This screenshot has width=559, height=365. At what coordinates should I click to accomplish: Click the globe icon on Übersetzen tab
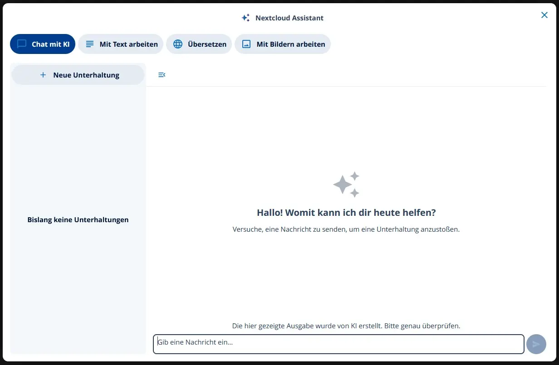[x=177, y=44]
